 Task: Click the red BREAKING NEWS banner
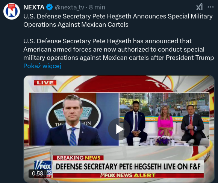pos(78,158)
